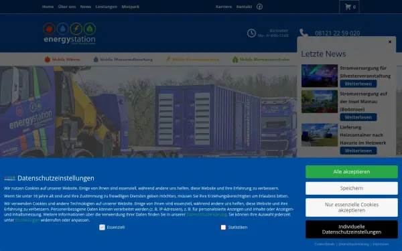Click the small logo beside Datenschutzeinstellungen
The width and height of the screenshot is (402, 251).
click(x=10, y=178)
